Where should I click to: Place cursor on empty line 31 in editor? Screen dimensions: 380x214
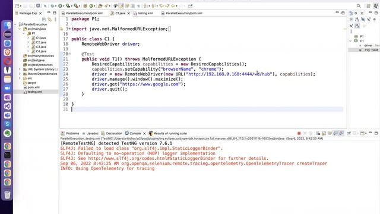tap(207, 109)
